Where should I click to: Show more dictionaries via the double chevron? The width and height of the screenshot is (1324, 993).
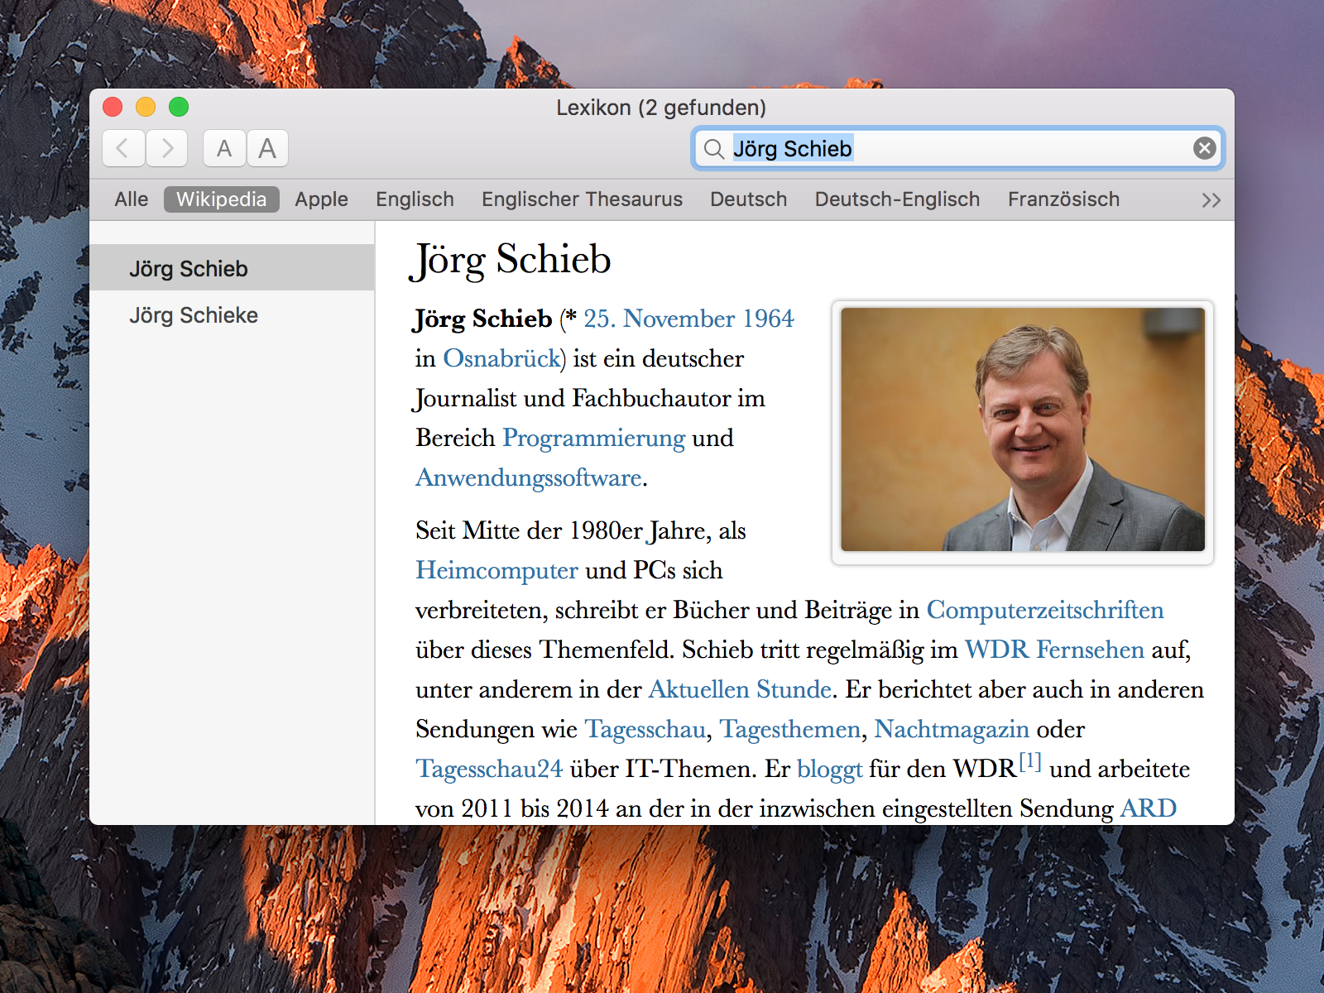click(1211, 200)
